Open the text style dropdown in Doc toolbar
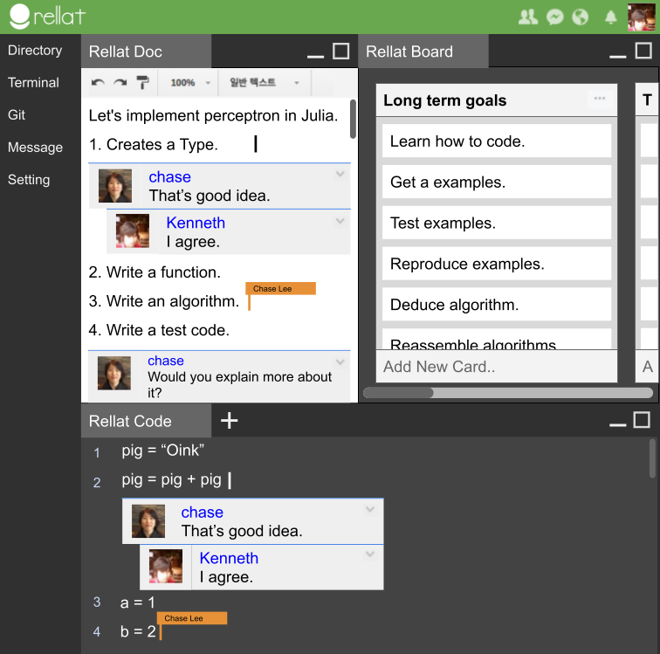 pyautogui.click(x=264, y=83)
